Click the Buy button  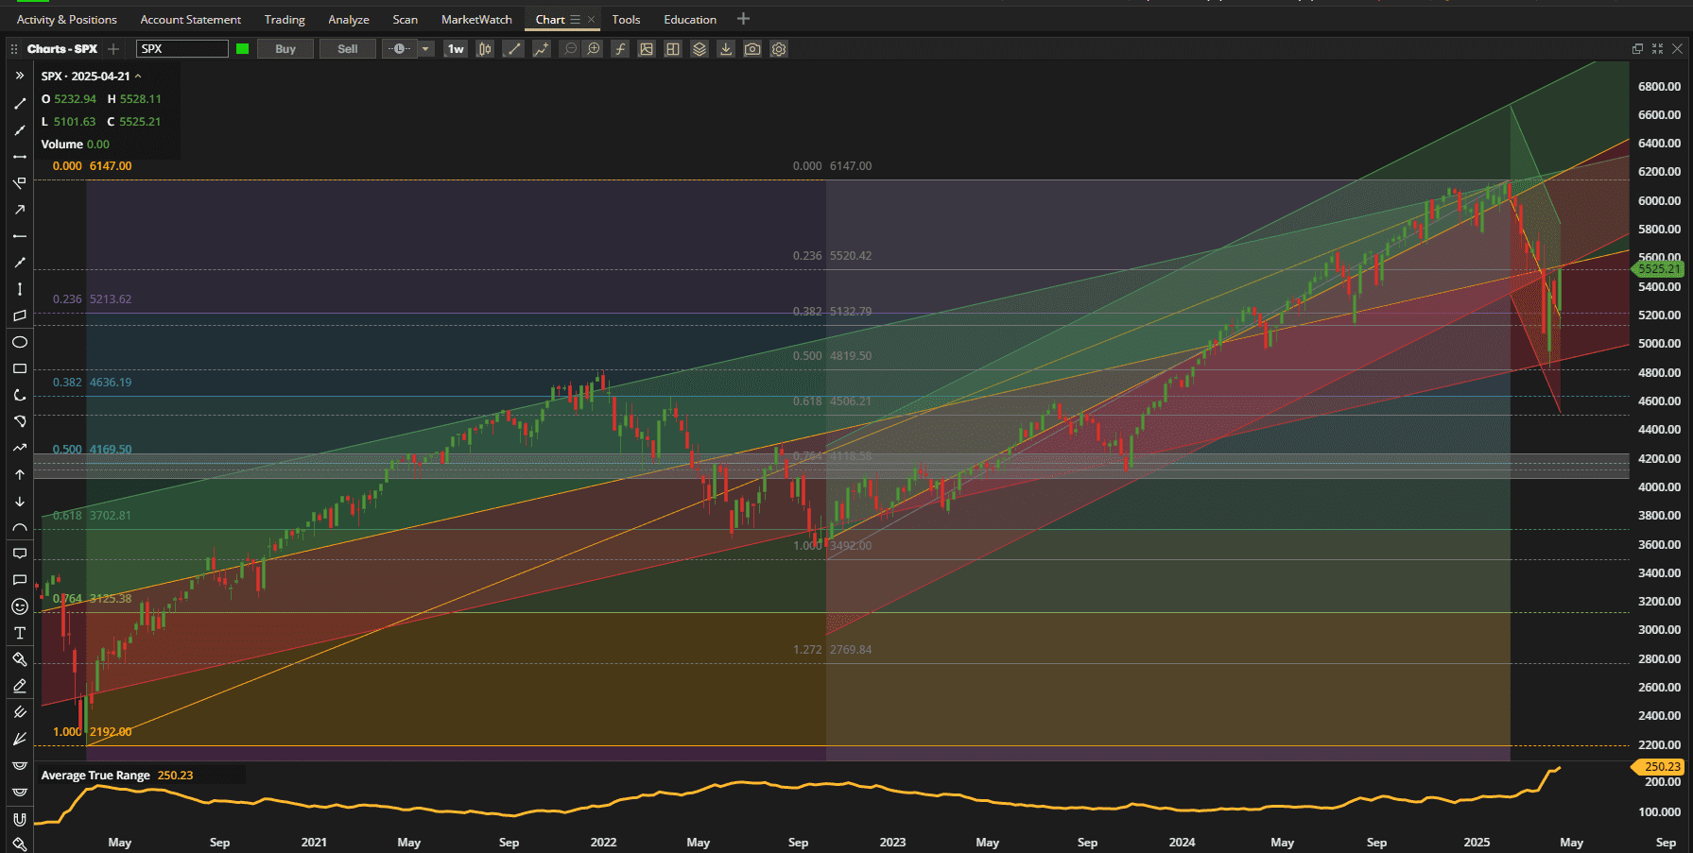point(285,49)
